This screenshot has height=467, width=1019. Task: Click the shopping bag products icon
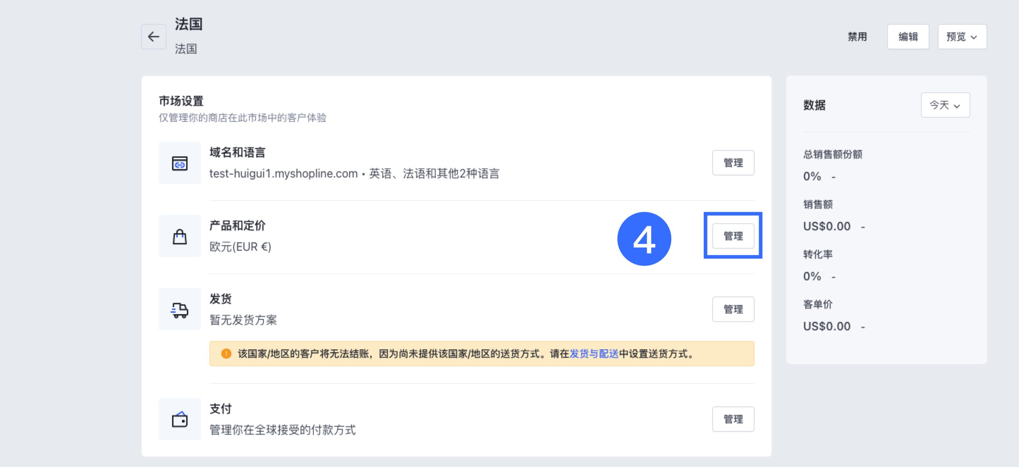(x=180, y=236)
